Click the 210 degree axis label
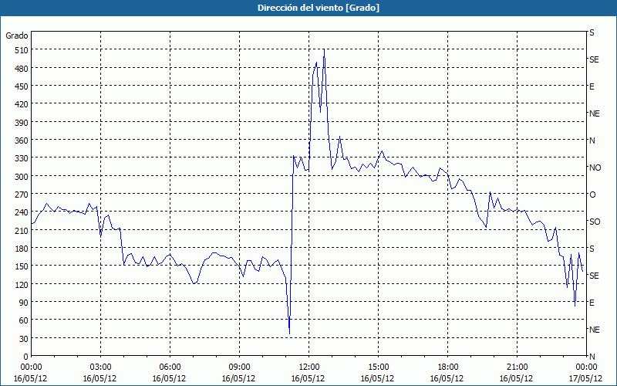The height and width of the screenshot is (386, 617). (x=22, y=230)
